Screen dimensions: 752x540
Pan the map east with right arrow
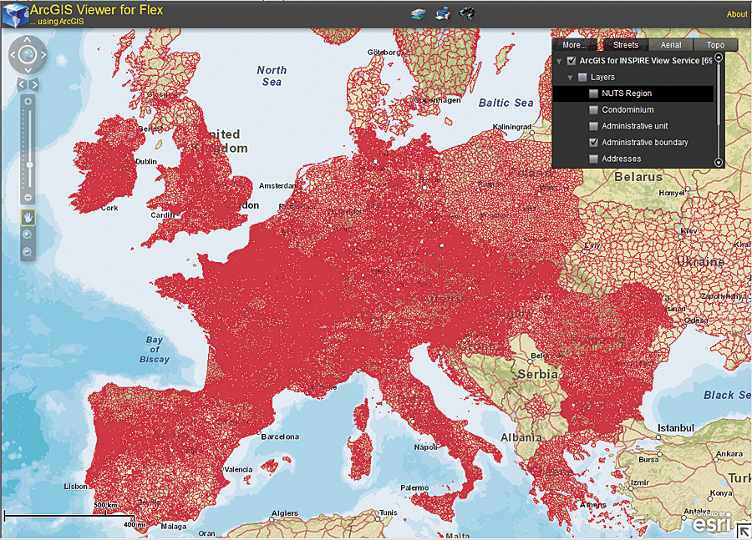point(43,55)
